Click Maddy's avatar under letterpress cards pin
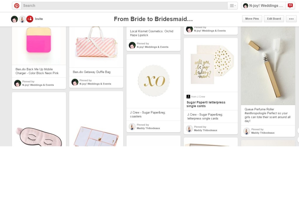Screen dimensions: 299x206 [189, 129]
